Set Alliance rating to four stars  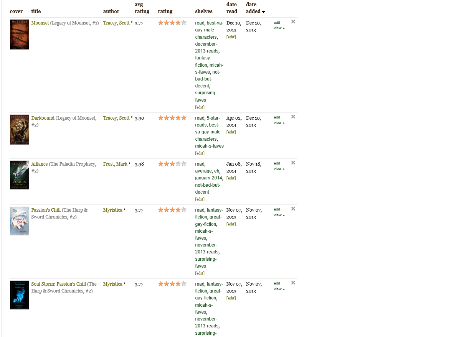tap(178, 164)
